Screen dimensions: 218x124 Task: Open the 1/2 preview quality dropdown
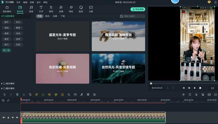213,88
